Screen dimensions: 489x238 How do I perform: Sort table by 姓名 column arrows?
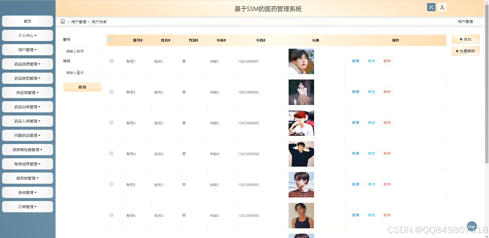coord(169,40)
